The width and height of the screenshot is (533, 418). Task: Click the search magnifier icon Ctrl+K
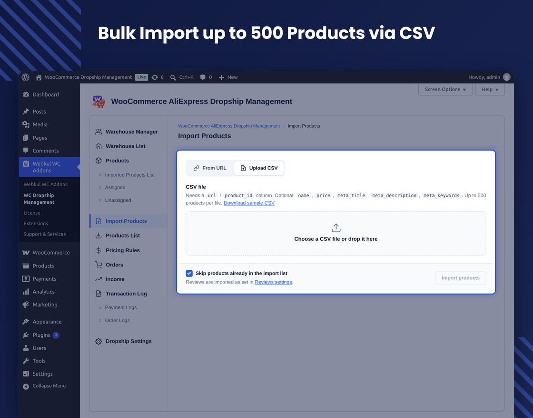(x=173, y=77)
